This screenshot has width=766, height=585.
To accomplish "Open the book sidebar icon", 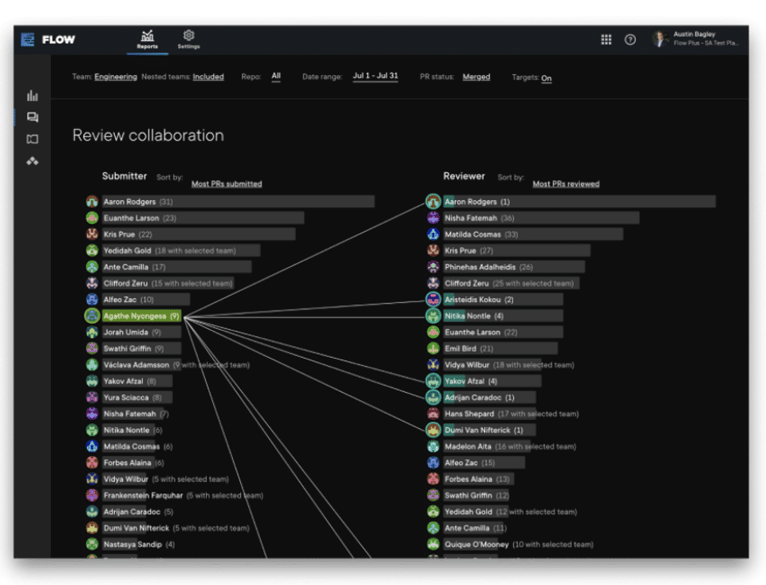I will (x=32, y=139).
